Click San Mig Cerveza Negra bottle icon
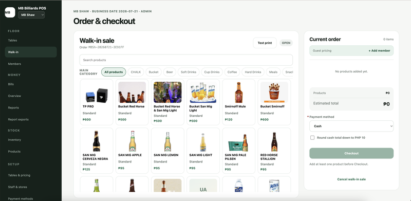Image resolution: width=411 pixels, height=201 pixels. (x=97, y=141)
